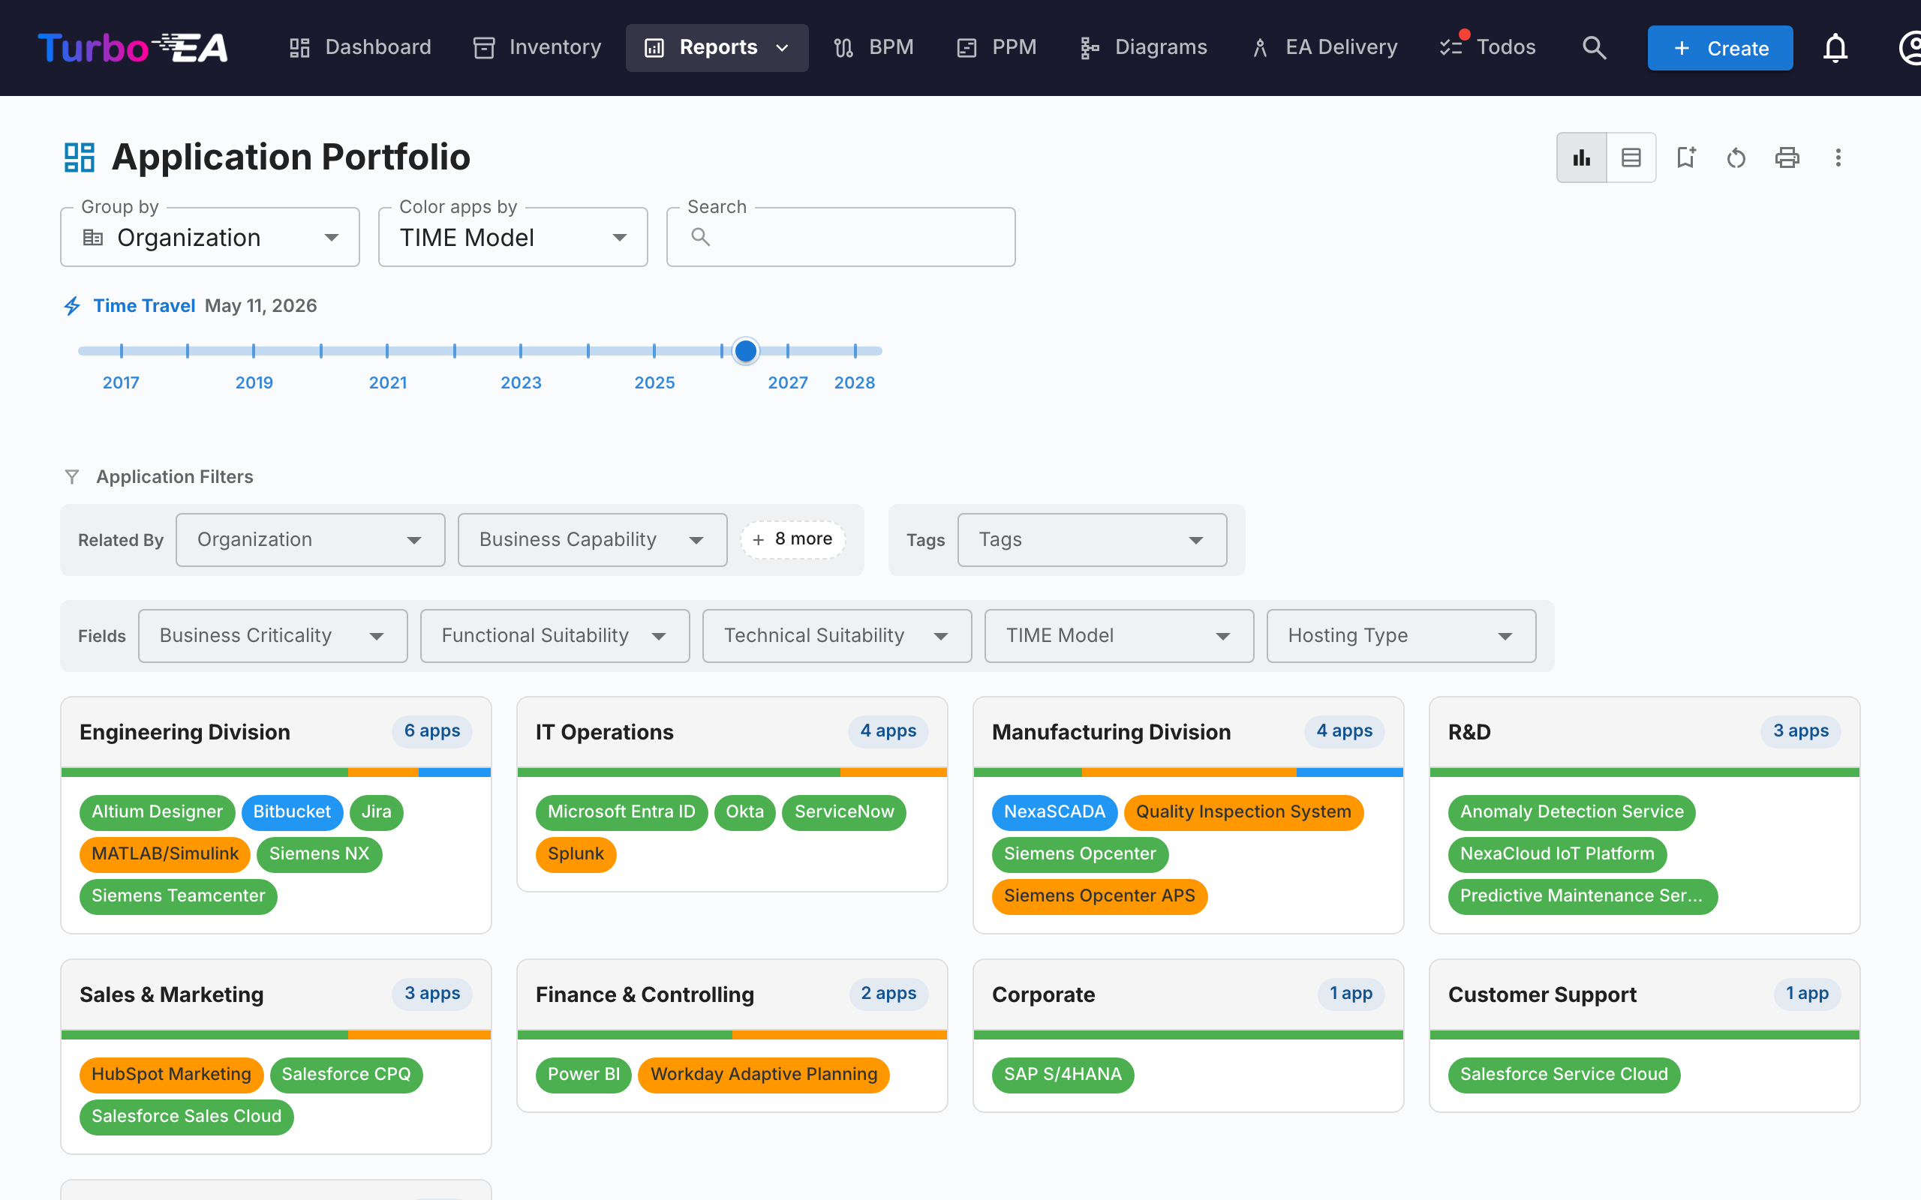Open the Business Criticality field filter
This screenshot has width=1921, height=1200.
pos(273,636)
